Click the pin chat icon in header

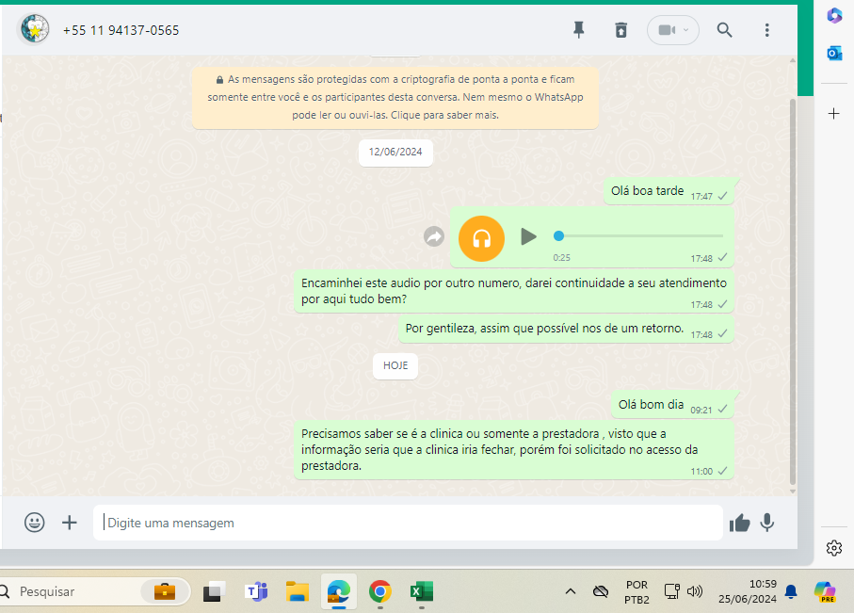tap(579, 30)
